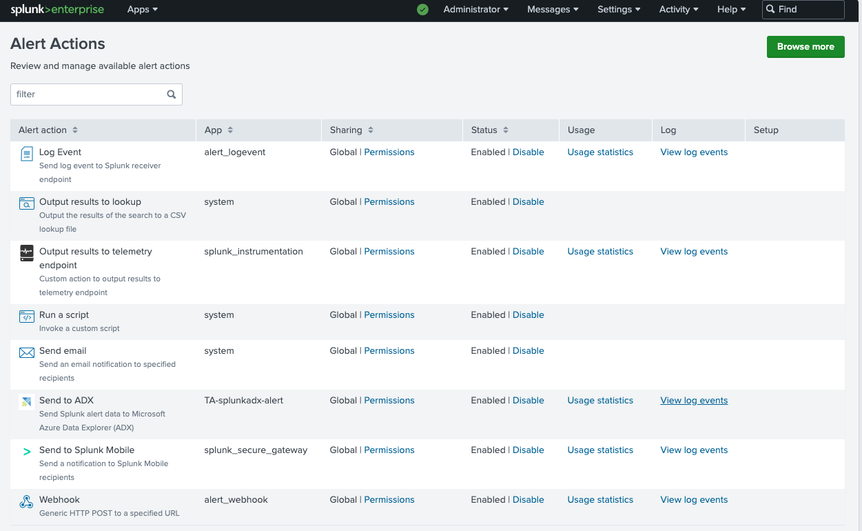Click the 'Send email' action name
This screenshot has height=531, width=862.
point(63,351)
